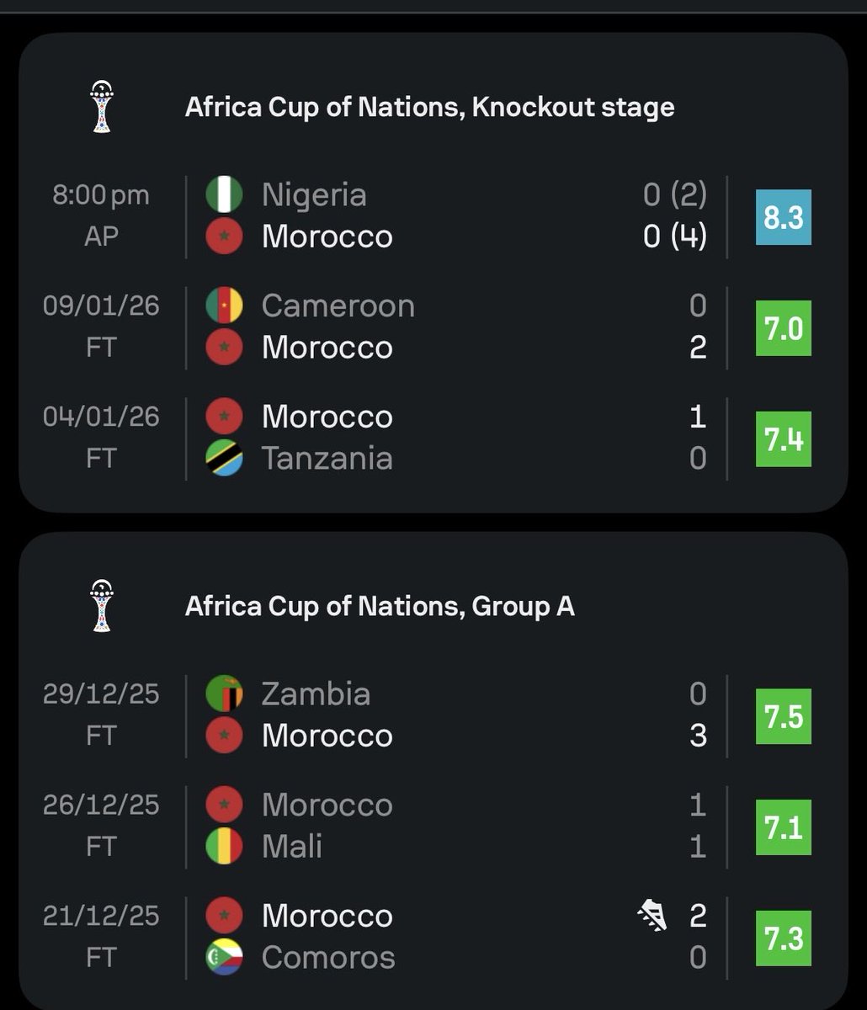
Task: Select the 7.5 rating badge
Action: (x=784, y=716)
